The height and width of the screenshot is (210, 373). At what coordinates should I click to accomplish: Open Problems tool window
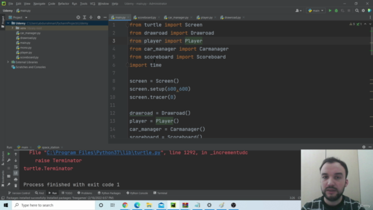click(x=85, y=193)
